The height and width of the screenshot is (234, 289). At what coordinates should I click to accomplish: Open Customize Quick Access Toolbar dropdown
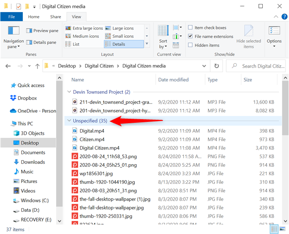tap(34, 7)
